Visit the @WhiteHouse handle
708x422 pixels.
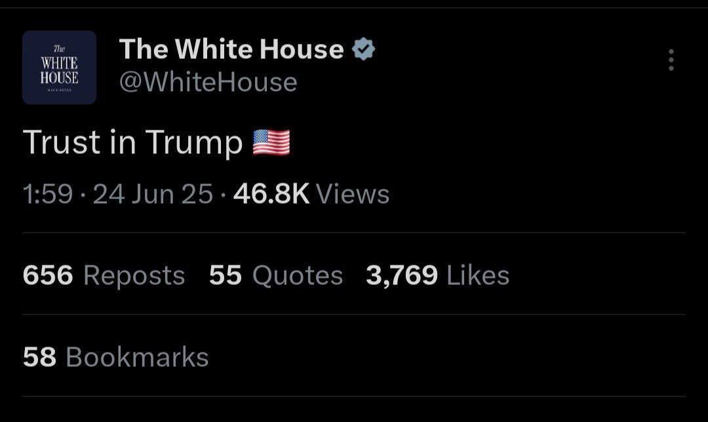point(208,83)
